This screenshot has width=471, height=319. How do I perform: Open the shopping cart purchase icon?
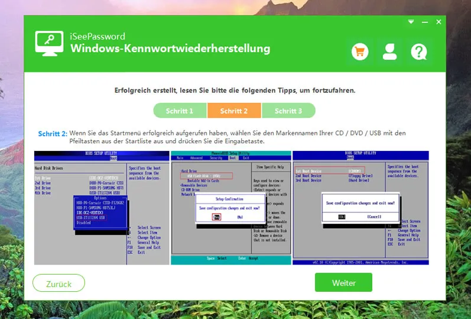[x=360, y=51]
